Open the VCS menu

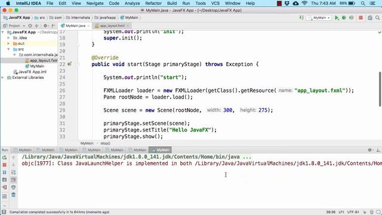pos(215,3)
